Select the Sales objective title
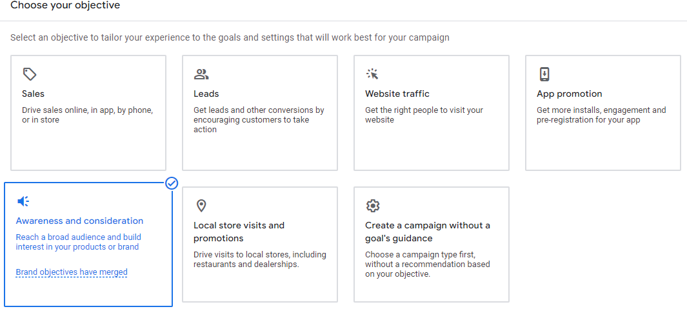Viewport: 687px width, 309px height. 34,94
